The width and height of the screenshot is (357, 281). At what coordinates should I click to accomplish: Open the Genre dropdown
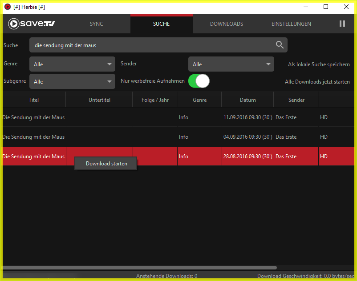coord(72,64)
